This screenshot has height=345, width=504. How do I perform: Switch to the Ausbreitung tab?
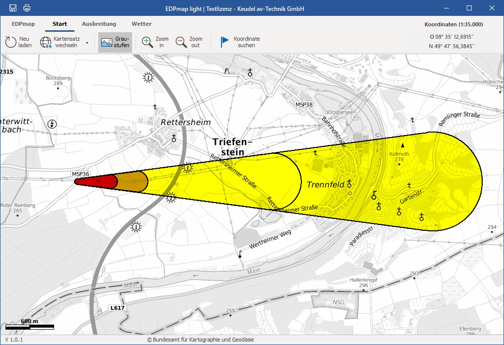pos(99,24)
